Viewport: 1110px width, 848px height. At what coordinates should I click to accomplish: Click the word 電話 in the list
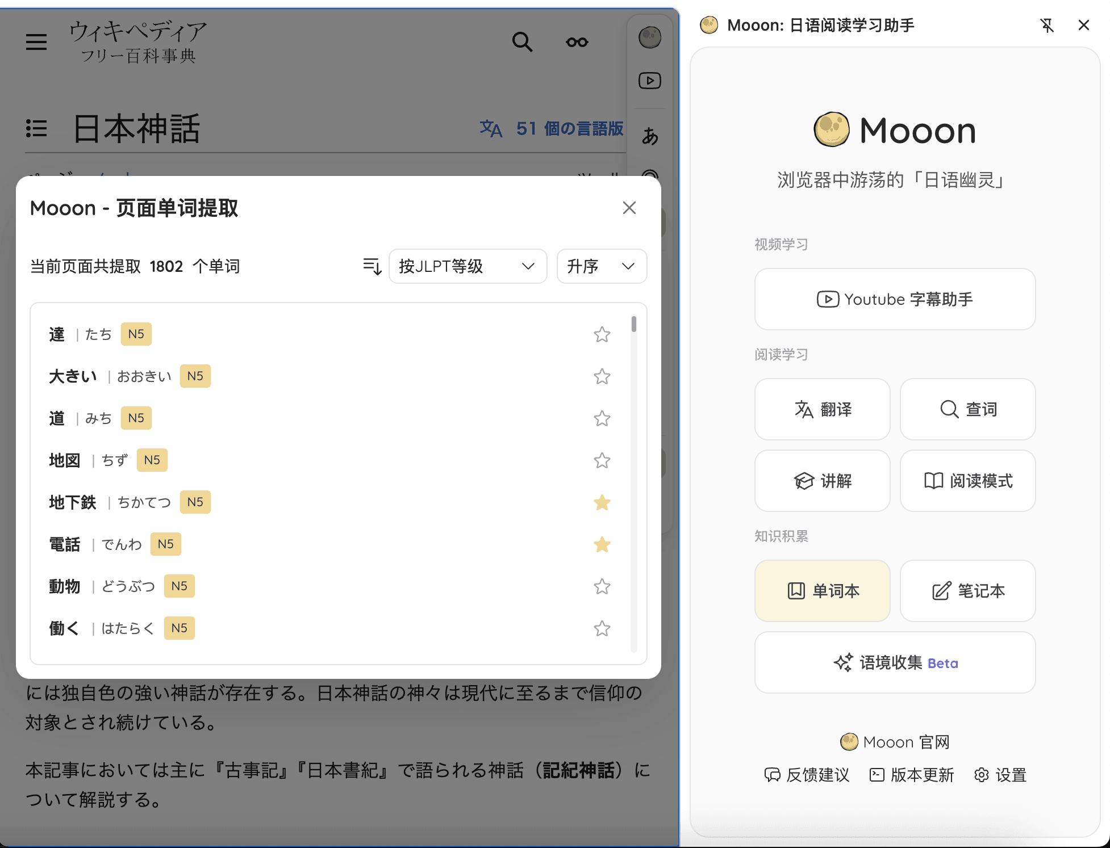[x=65, y=544]
